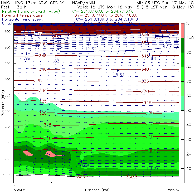The width and height of the screenshot is (195, 195).
Task: Select the 'NCAR/MMM' header text
Action: [84, 3]
